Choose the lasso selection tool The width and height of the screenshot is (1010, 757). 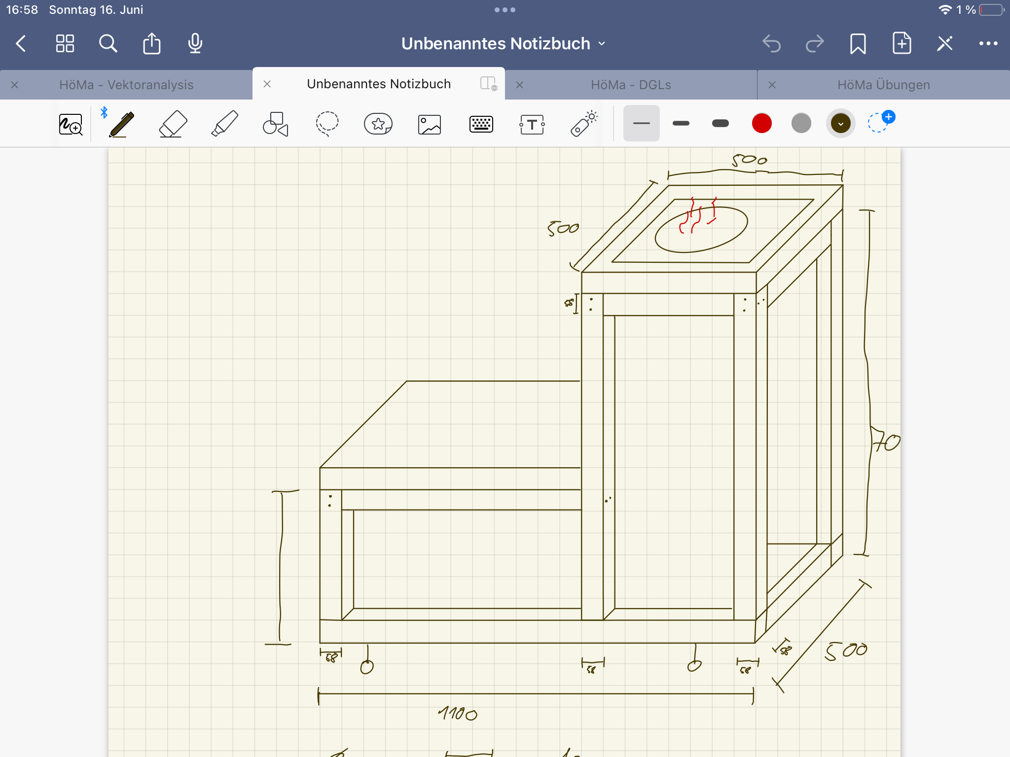point(327,124)
